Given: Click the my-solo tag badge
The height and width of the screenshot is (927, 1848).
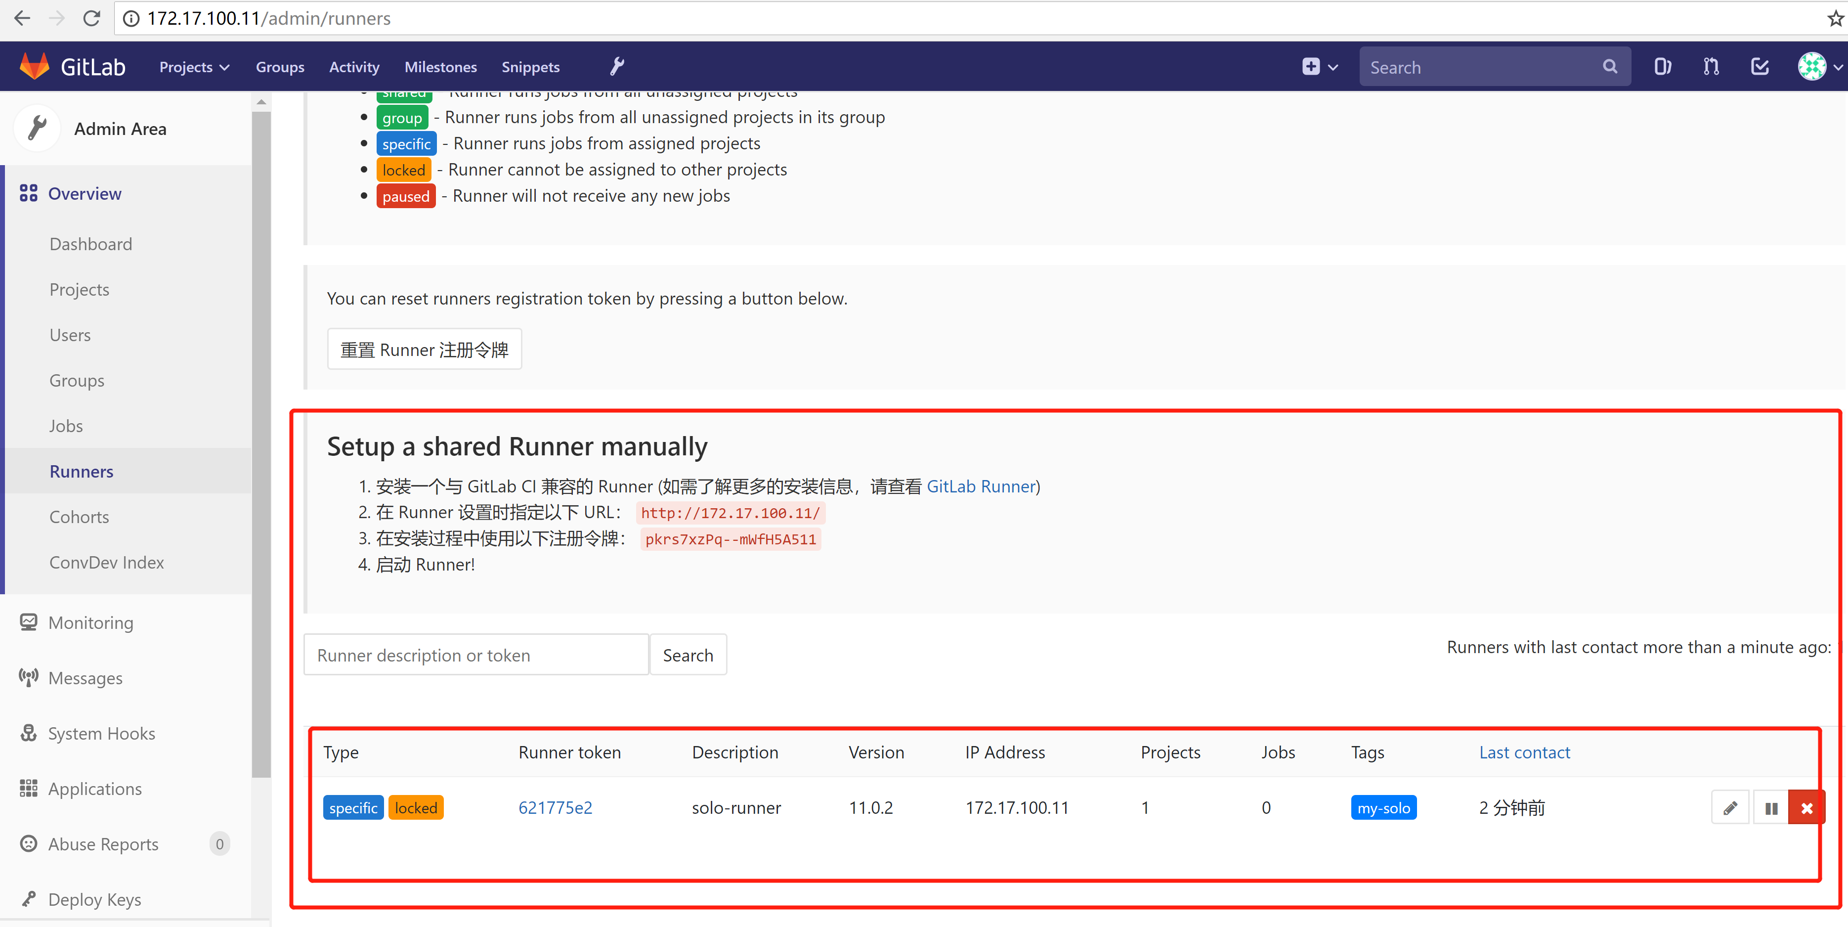Looking at the screenshot, I should coord(1383,807).
